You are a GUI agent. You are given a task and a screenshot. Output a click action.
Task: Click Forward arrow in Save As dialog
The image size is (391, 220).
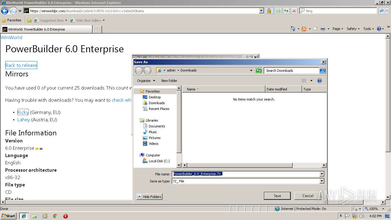pos(147,71)
